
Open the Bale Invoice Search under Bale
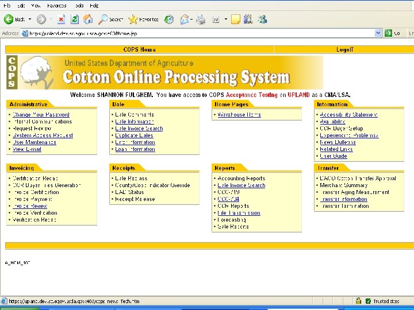click(x=139, y=129)
